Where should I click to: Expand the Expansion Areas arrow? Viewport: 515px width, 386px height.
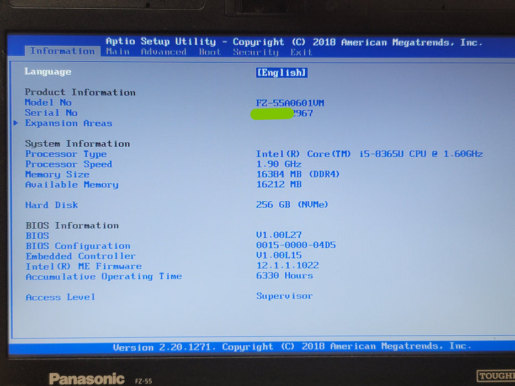16,123
